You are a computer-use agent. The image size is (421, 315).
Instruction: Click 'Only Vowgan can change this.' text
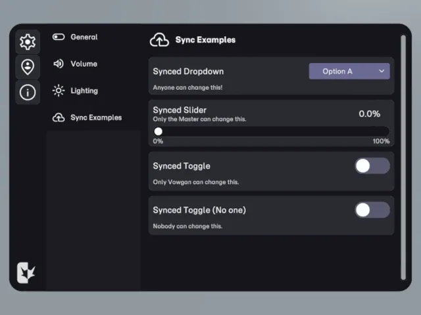coord(196,182)
